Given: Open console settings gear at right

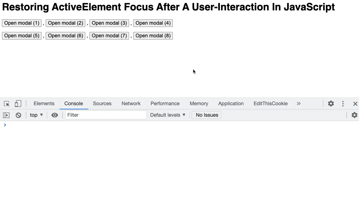Looking at the screenshot, I should (355, 115).
